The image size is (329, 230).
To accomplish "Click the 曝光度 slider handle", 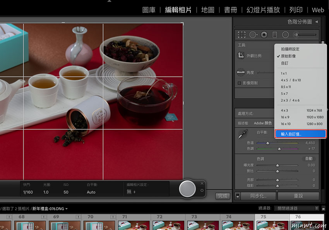I will tap(278, 165).
